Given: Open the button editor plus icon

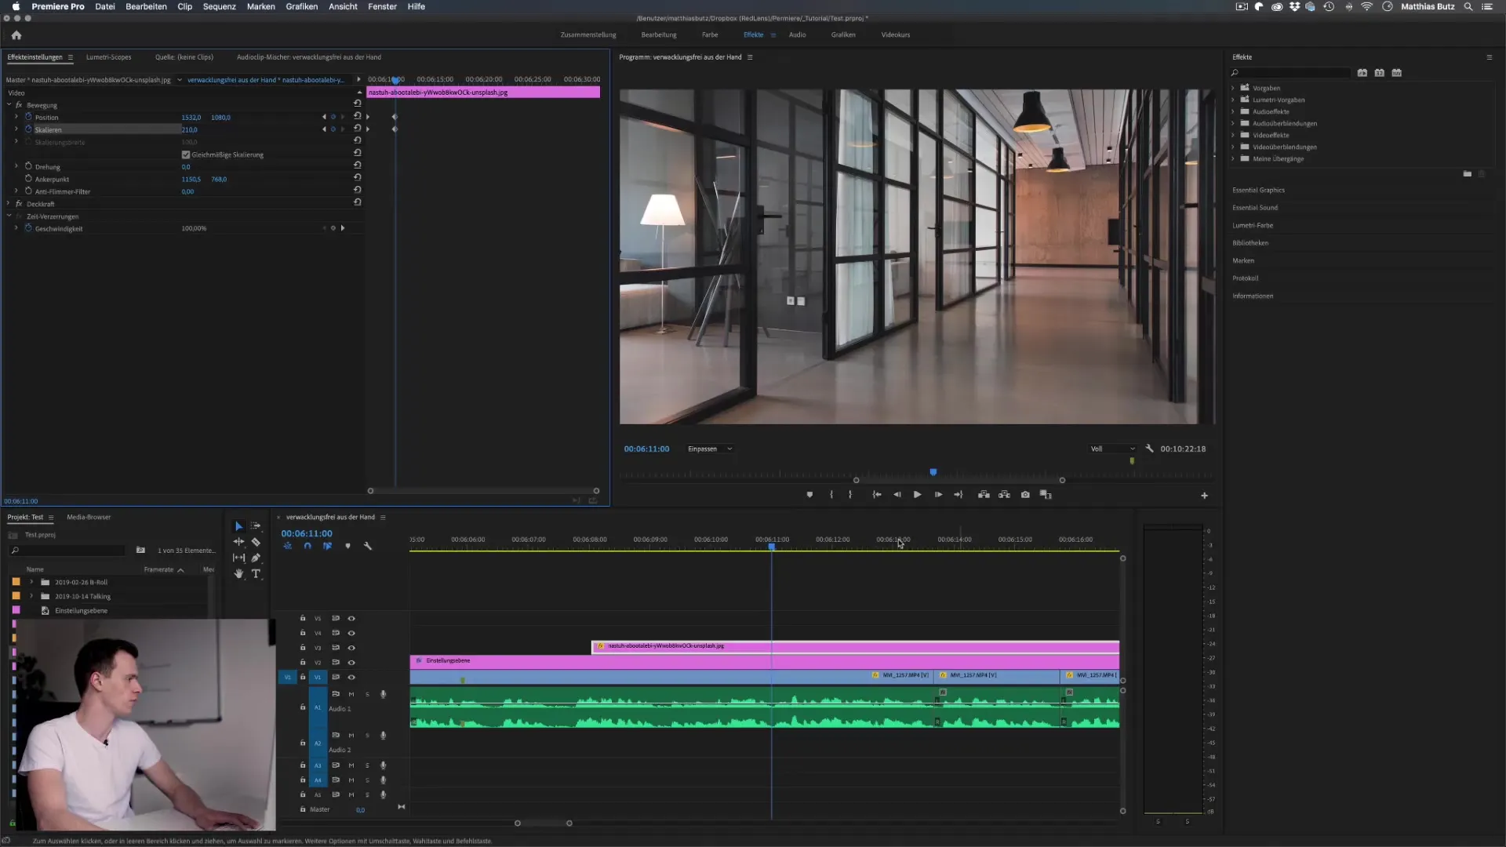Looking at the screenshot, I should (x=1204, y=496).
